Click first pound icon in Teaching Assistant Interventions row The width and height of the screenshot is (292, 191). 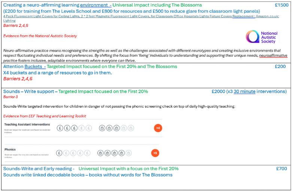(60, 128)
